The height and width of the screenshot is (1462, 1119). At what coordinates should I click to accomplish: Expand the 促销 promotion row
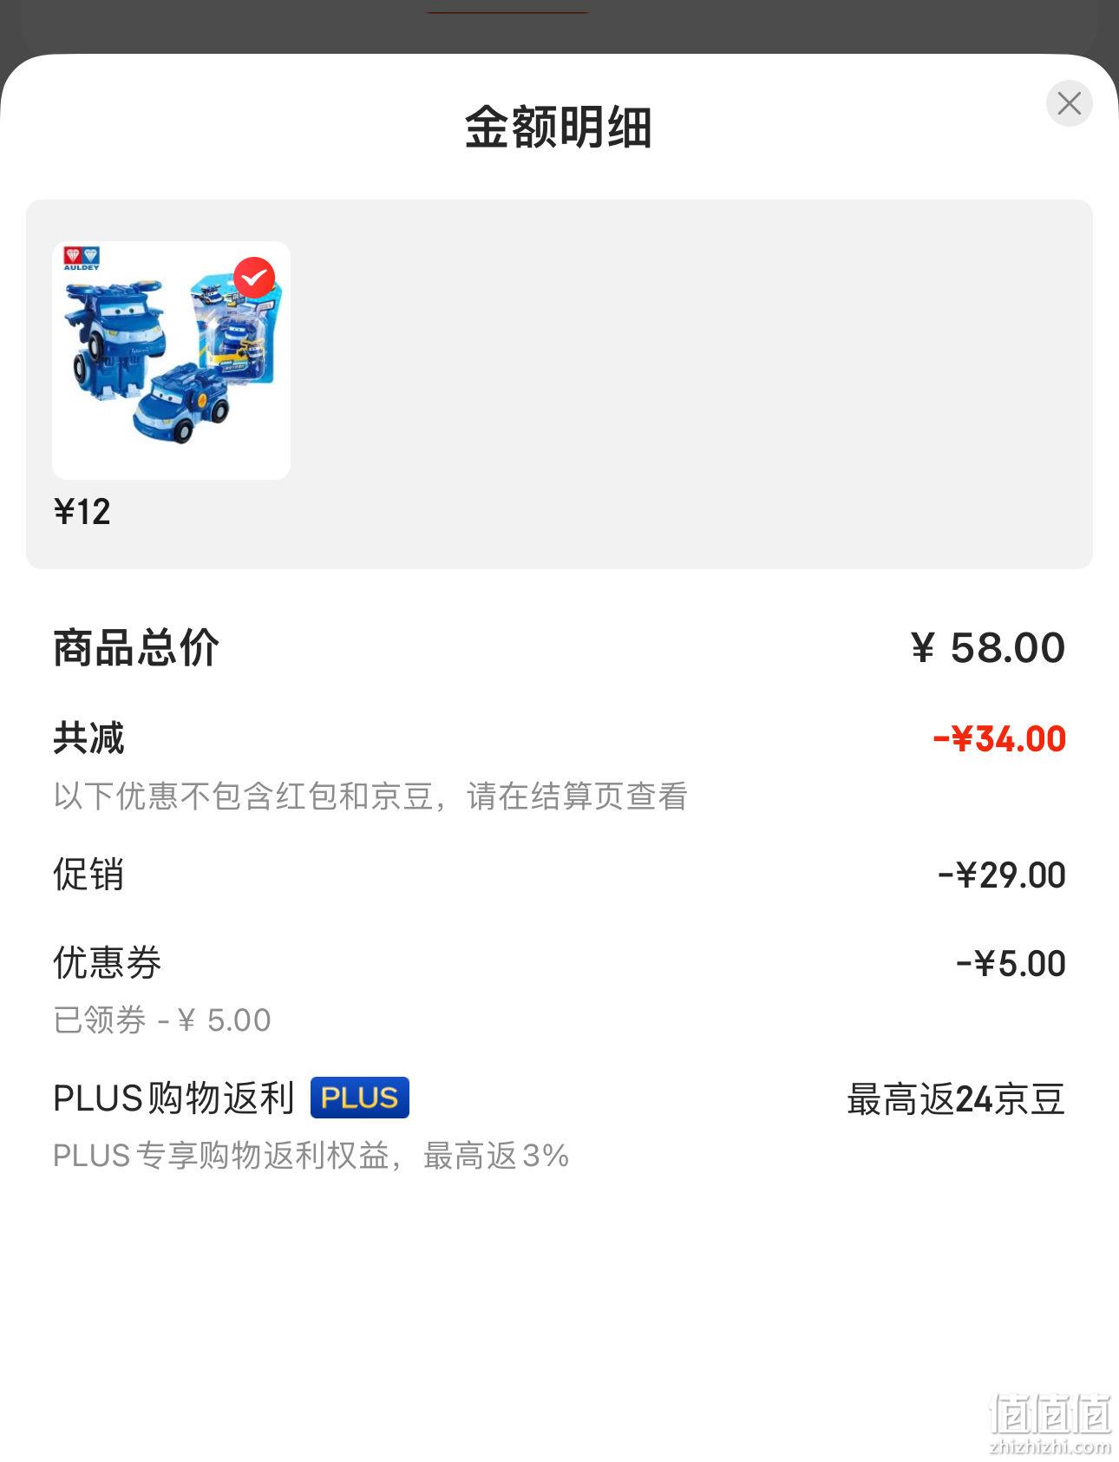click(x=559, y=875)
